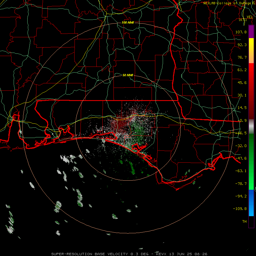Click the yellow-orange segment of the color bar

tap(251, 51)
